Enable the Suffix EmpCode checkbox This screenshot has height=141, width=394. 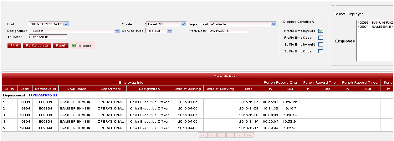(320, 51)
